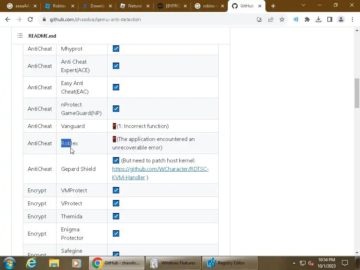This screenshot has height=270, width=360.
Task: Open site info padlock icon
Action: coord(44,20)
